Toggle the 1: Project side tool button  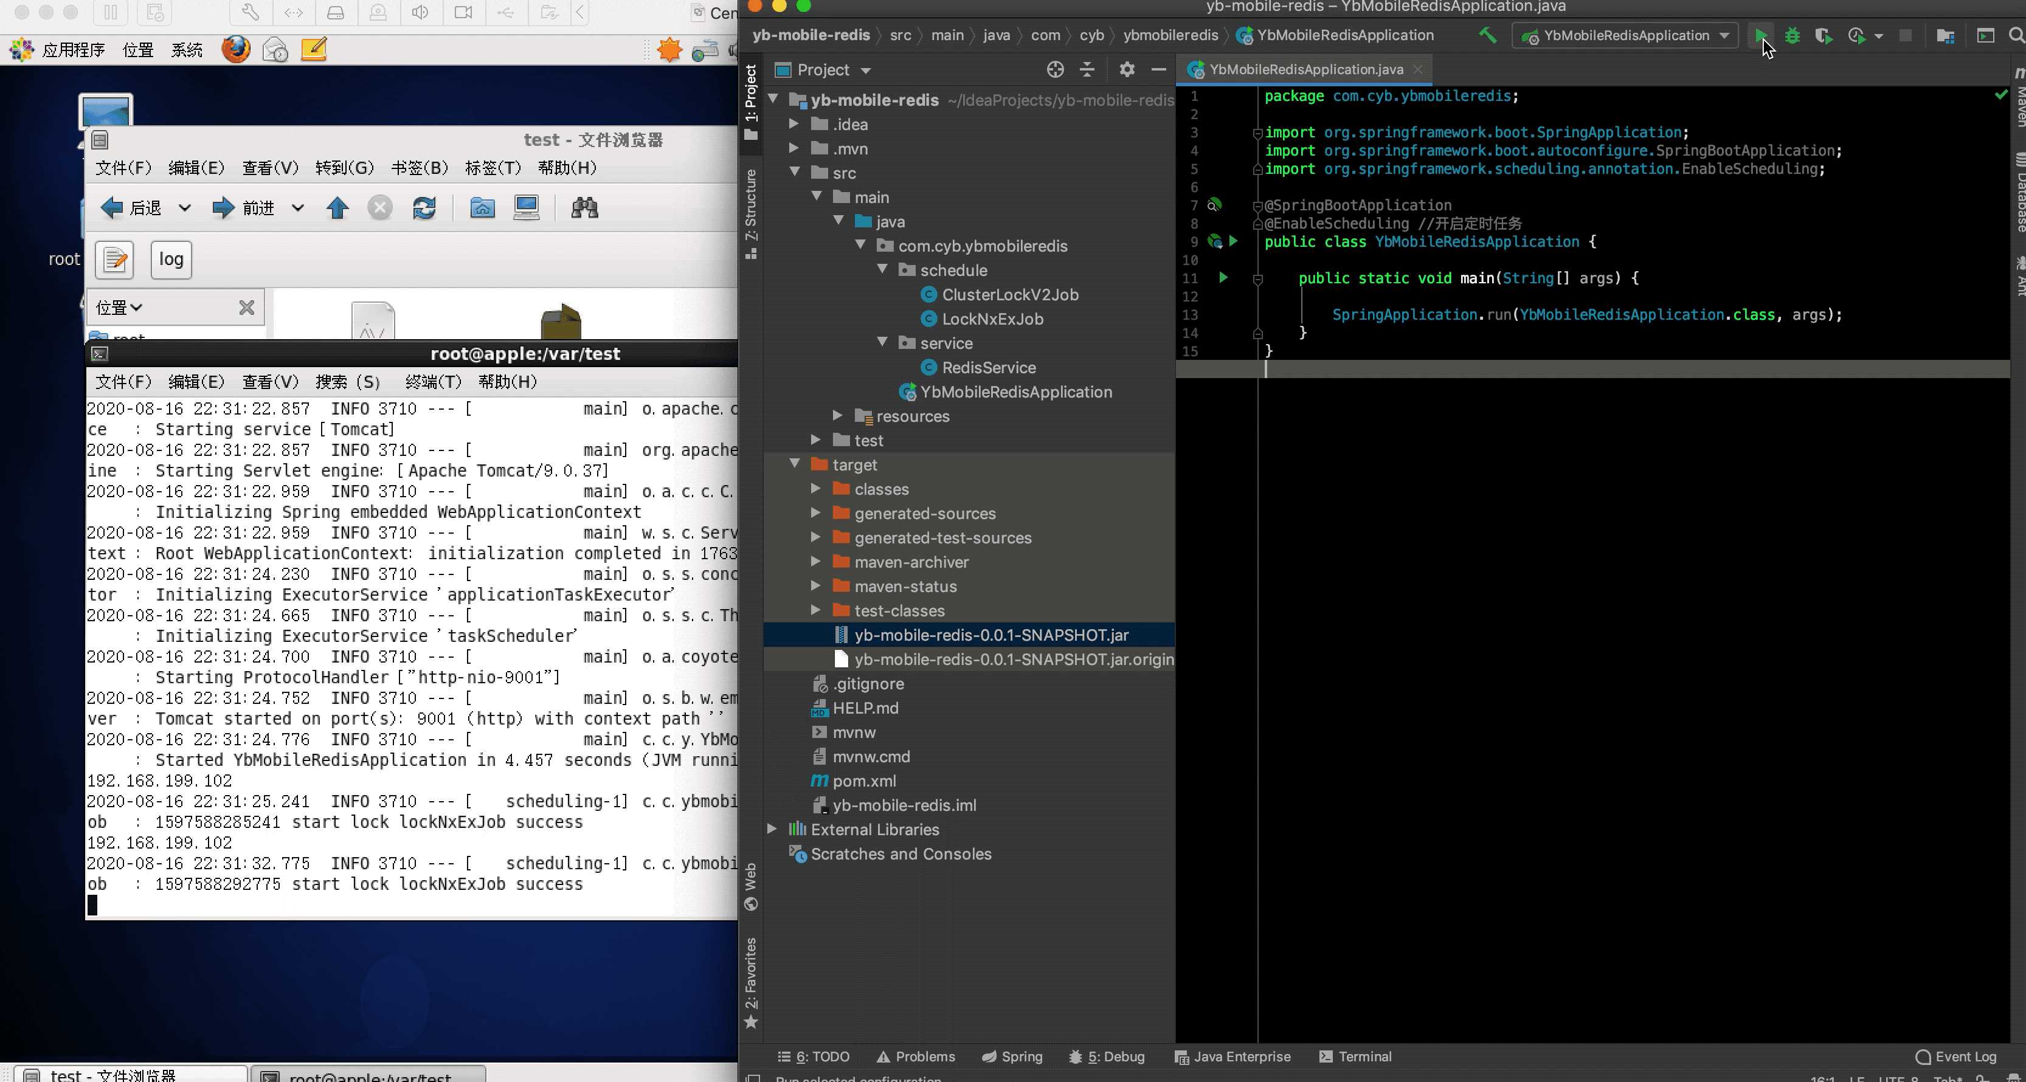tap(751, 102)
